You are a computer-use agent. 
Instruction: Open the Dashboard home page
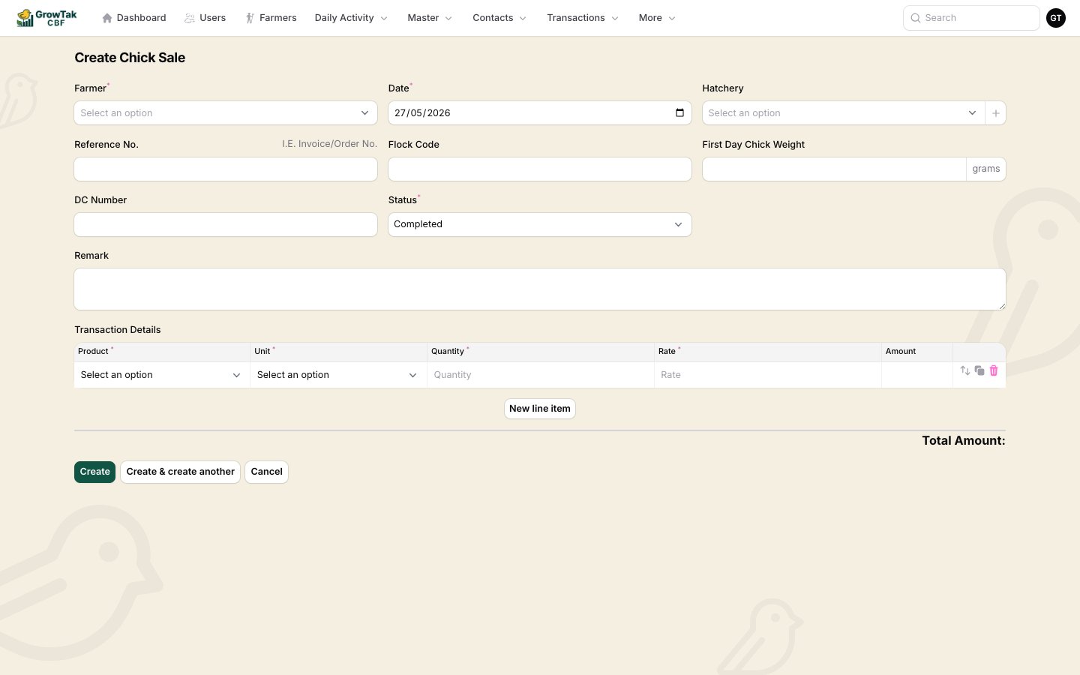134,18
